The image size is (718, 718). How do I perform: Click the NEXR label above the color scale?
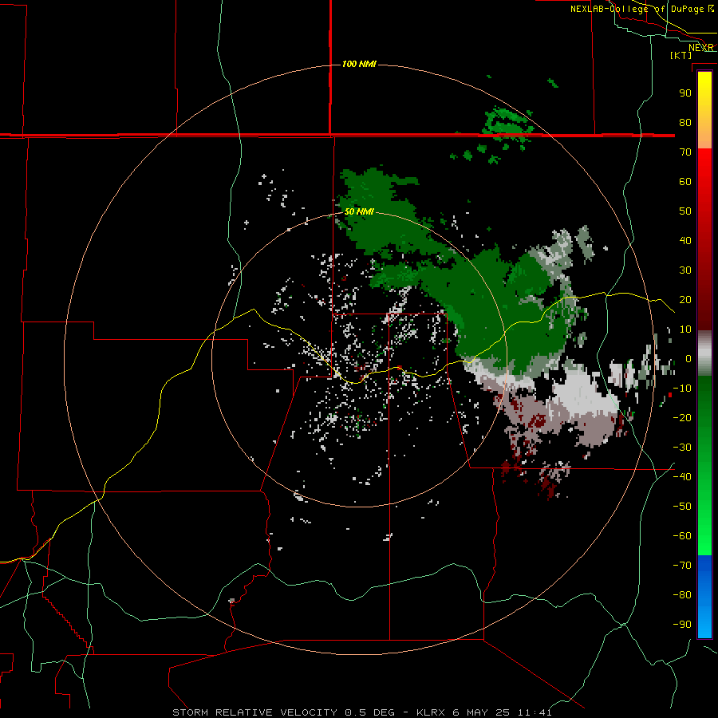coord(701,48)
